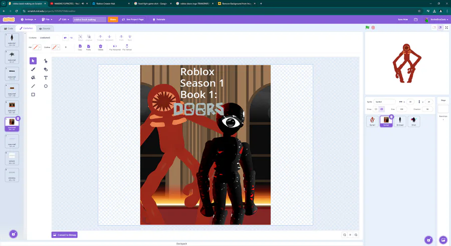
Task: Click the red stop button
Action: [373, 27]
